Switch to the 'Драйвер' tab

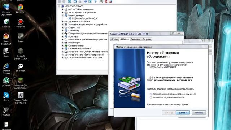point(125,39)
